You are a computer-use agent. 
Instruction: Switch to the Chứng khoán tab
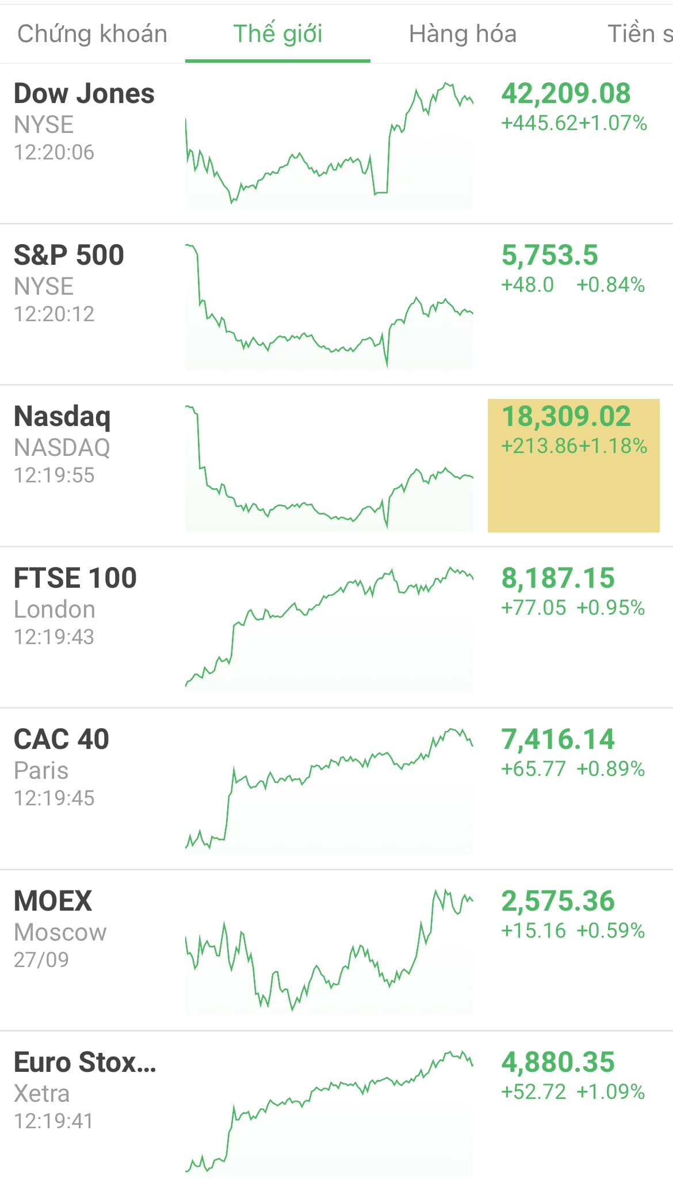[92, 34]
